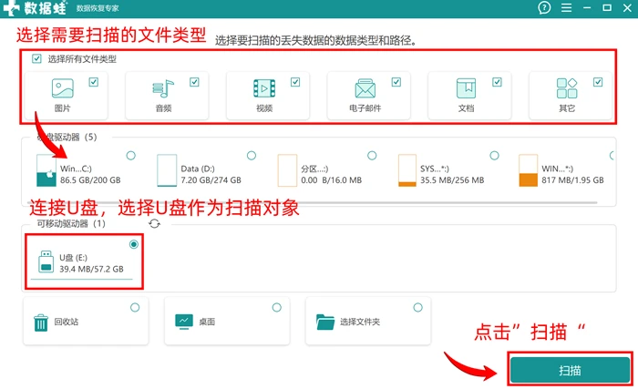
Task: Click the refresh icon beside 可移动驱动器
Action: pyautogui.click(x=154, y=223)
